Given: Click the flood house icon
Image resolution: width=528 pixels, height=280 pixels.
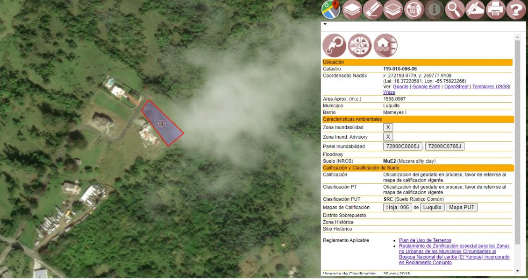Looking at the screenshot, I should pyautogui.click(x=385, y=46).
